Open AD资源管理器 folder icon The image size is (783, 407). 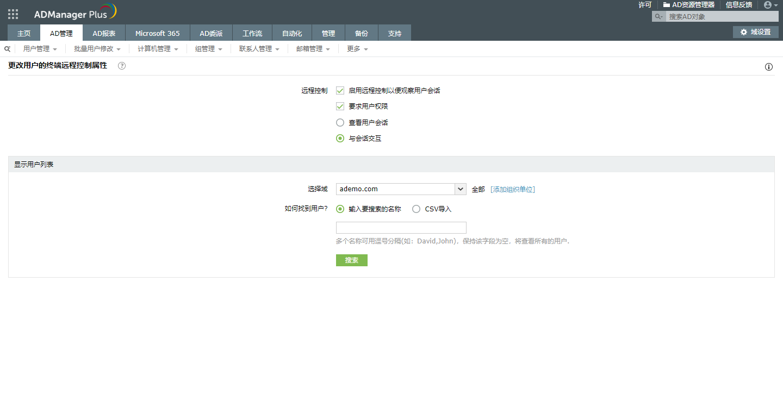[666, 5]
